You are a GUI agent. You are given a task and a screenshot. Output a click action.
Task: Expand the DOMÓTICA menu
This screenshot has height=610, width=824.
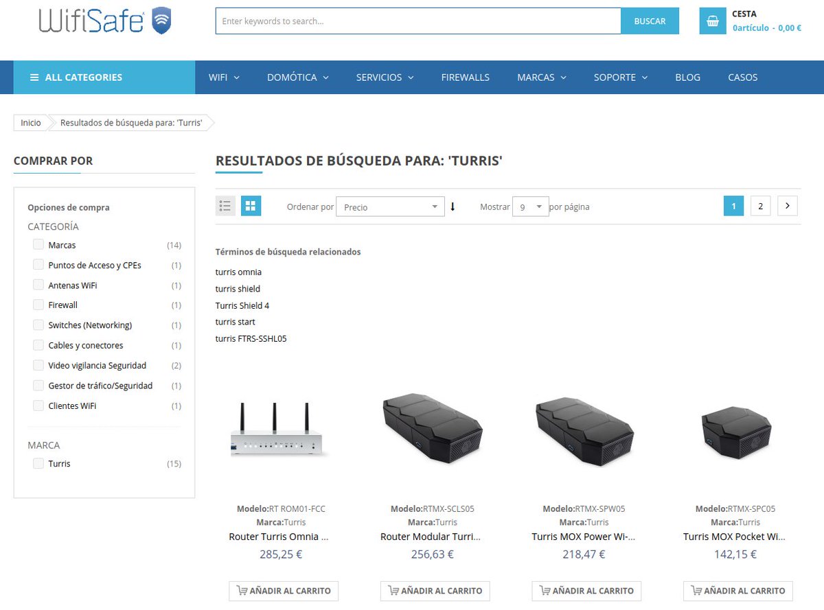tap(298, 78)
